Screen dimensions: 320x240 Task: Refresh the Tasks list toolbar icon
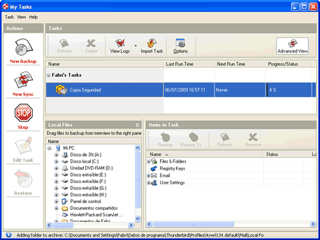64,46
